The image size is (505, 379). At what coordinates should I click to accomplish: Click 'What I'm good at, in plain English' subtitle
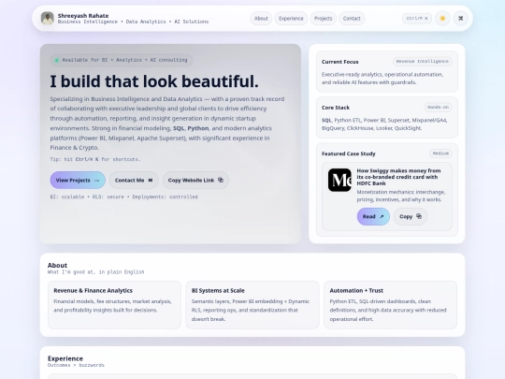pos(95,272)
